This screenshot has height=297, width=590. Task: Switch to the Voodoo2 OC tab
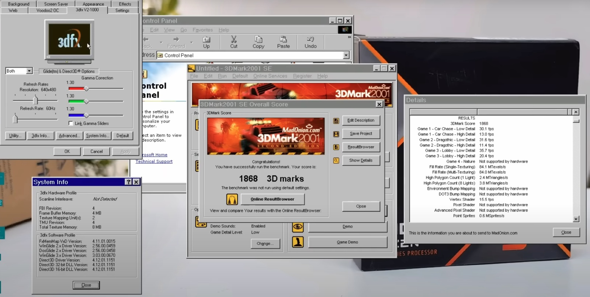point(48,10)
